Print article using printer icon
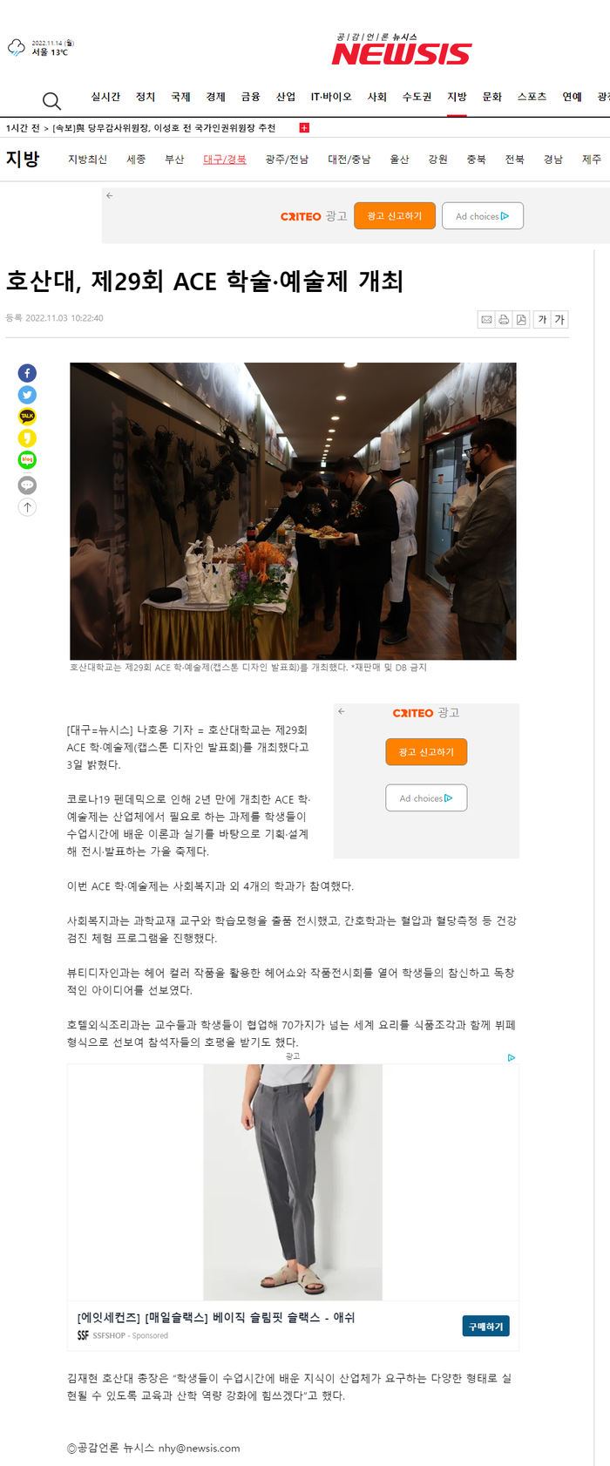The width and height of the screenshot is (610, 1466). (x=504, y=320)
